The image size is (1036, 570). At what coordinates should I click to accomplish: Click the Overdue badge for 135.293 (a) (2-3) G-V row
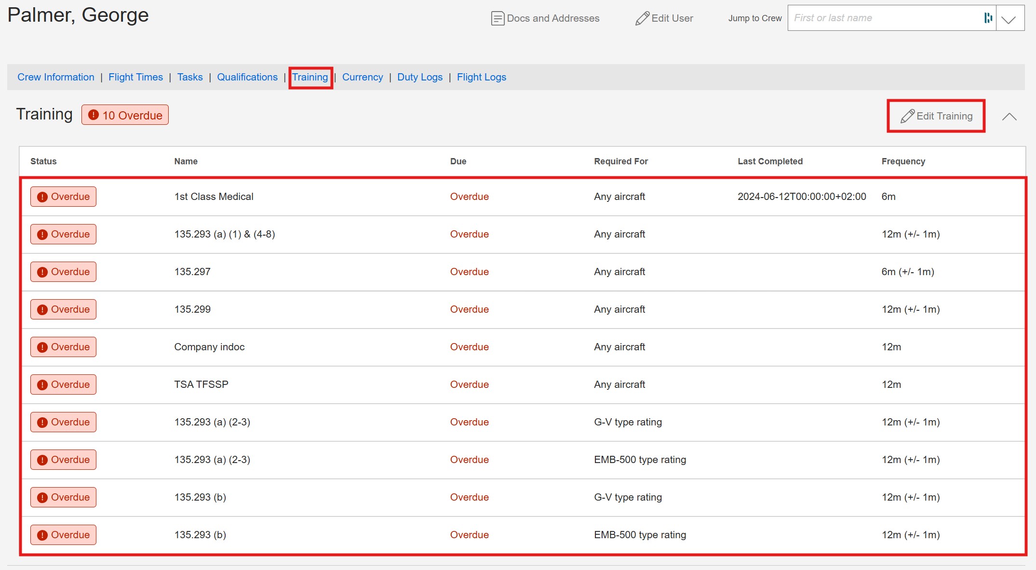pyautogui.click(x=63, y=422)
